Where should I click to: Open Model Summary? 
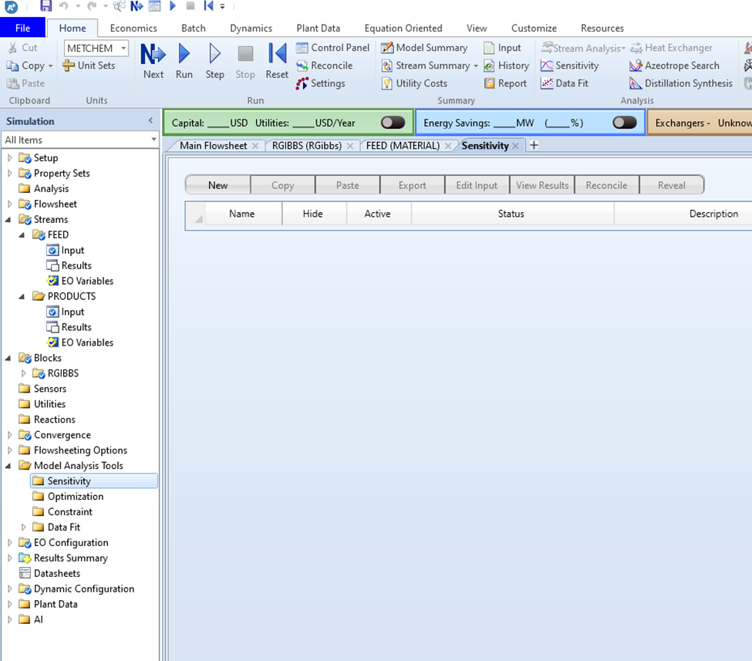424,48
